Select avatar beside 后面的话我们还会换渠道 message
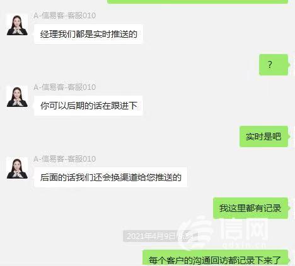Screen dimensions: 295x266 [17, 168]
